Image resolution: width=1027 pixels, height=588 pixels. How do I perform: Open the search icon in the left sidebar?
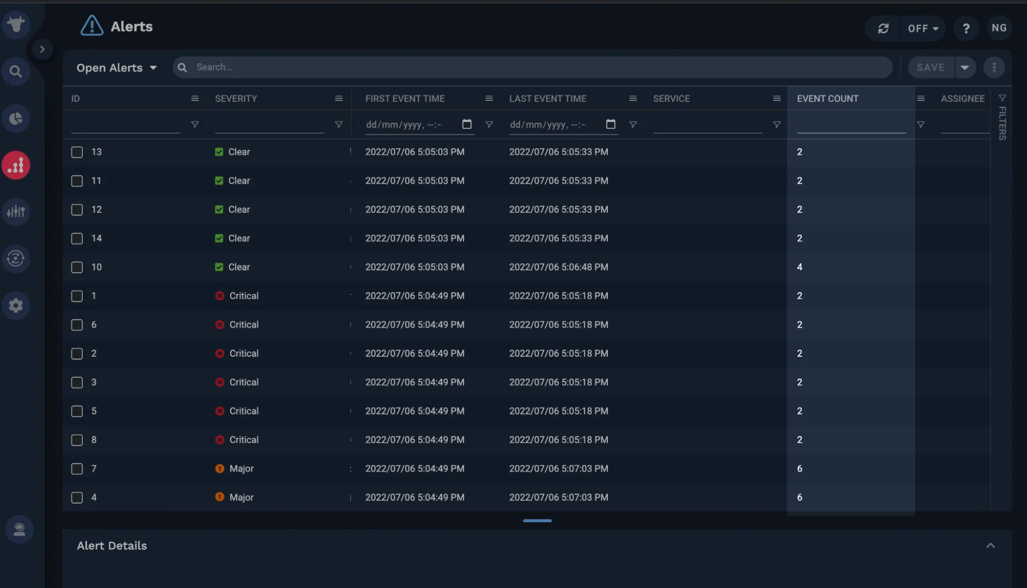[x=16, y=71]
